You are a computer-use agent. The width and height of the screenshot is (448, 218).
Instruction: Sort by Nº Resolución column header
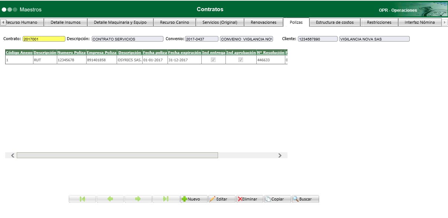(x=270, y=53)
